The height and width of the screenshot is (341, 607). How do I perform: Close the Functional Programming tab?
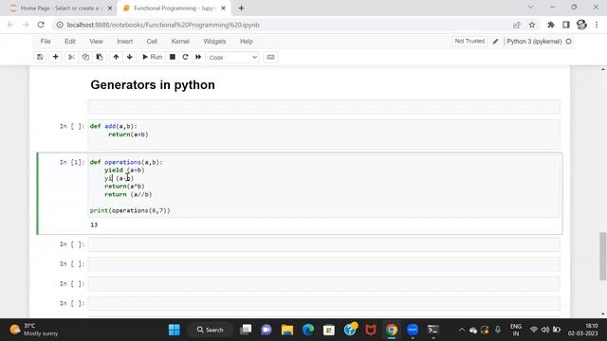pyautogui.click(x=223, y=9)
